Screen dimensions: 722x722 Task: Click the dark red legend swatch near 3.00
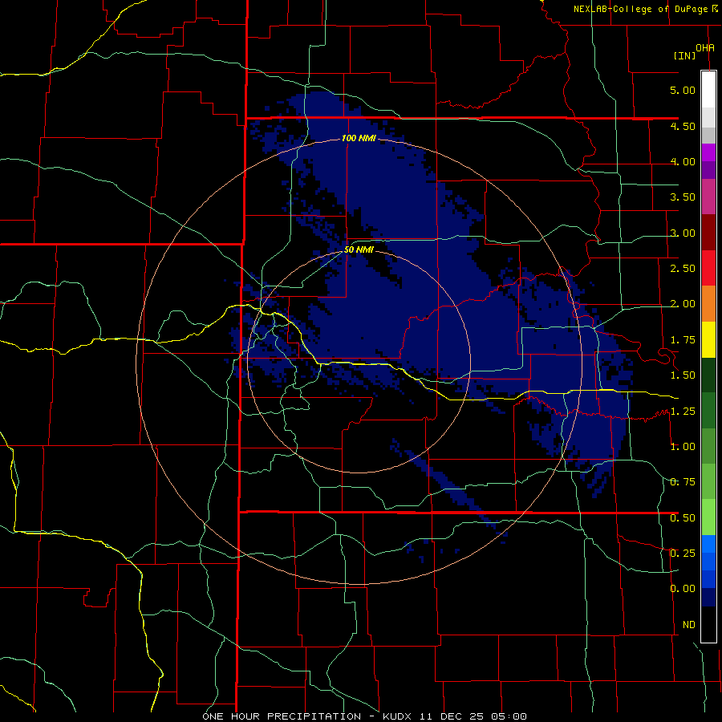[x=708, y=232]
